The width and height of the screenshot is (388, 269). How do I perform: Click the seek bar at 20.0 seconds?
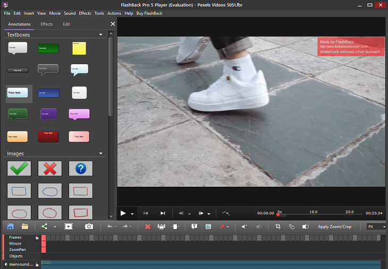349,213
